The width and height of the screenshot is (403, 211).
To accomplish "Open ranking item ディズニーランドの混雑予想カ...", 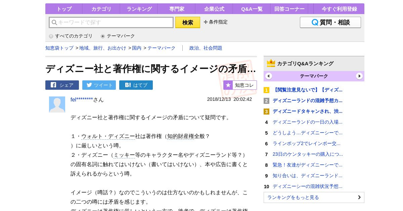I will tap(308, 100).
